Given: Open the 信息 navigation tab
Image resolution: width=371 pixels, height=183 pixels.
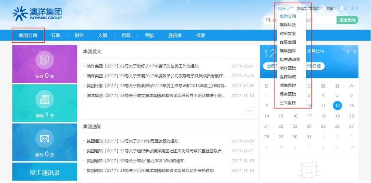Looking at the screenshot, I should coord(126,35).
